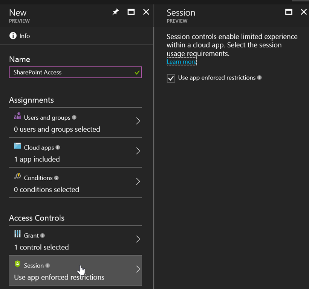The height and width of the screenshot is (289, 309).
Task: Open the Session row showing app enforced restrictions
Action: click(75, 271)
